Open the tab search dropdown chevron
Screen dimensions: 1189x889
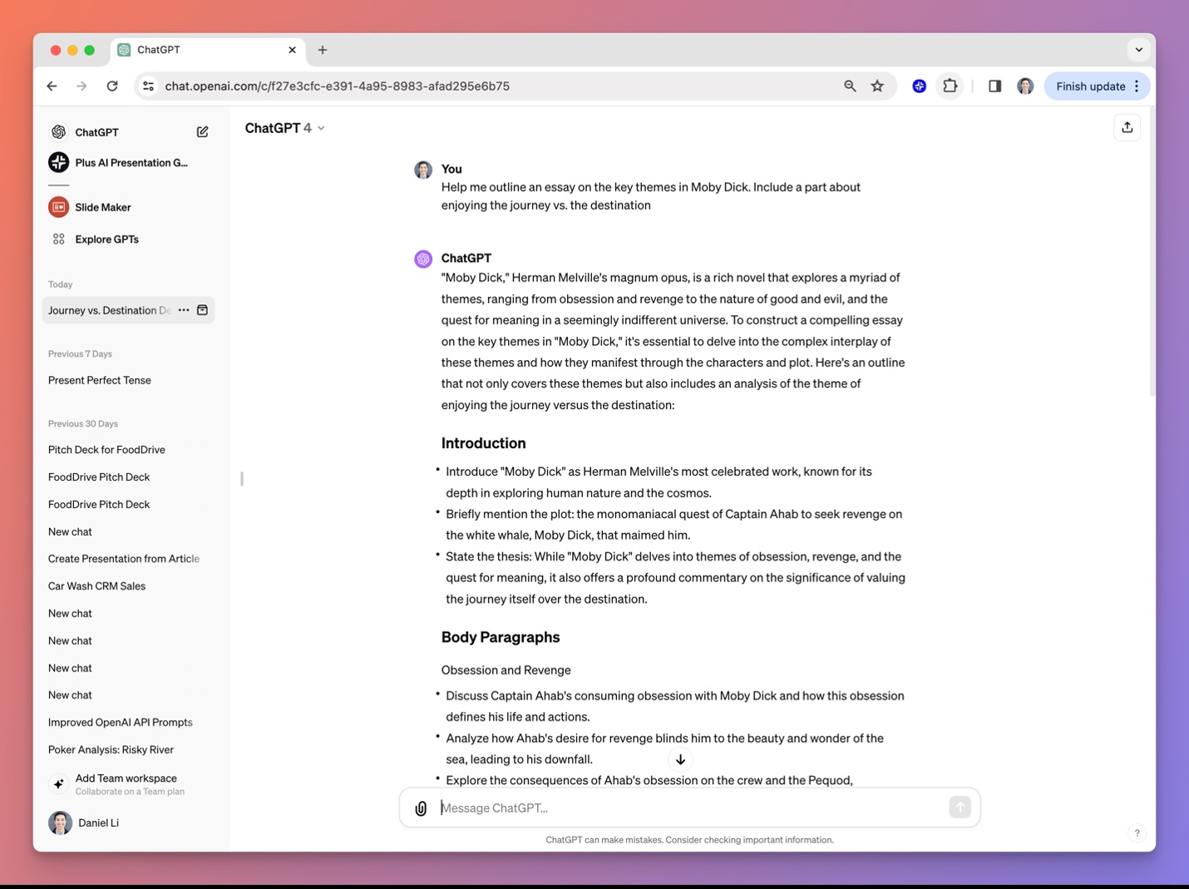pyautogui.click(x=1138, y=50)
